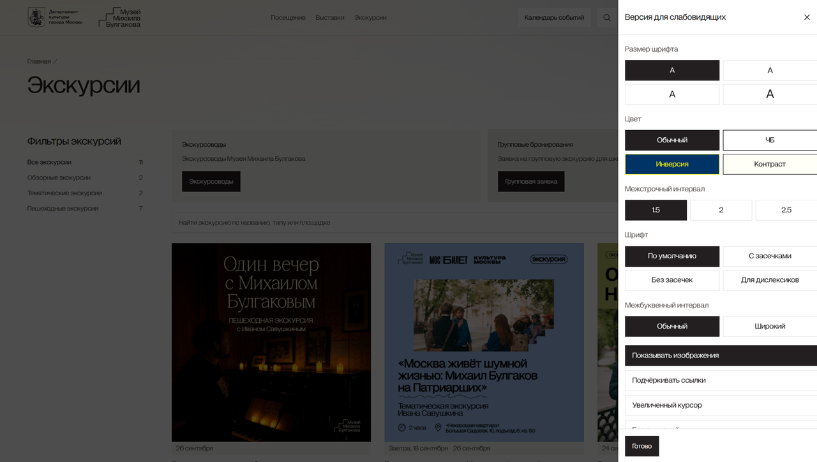Open the Один вечер с Михаилом Булгаковым poster
The width and height of the screenshot is (817, 462).
pyautogui.click(x=271, y=342)
